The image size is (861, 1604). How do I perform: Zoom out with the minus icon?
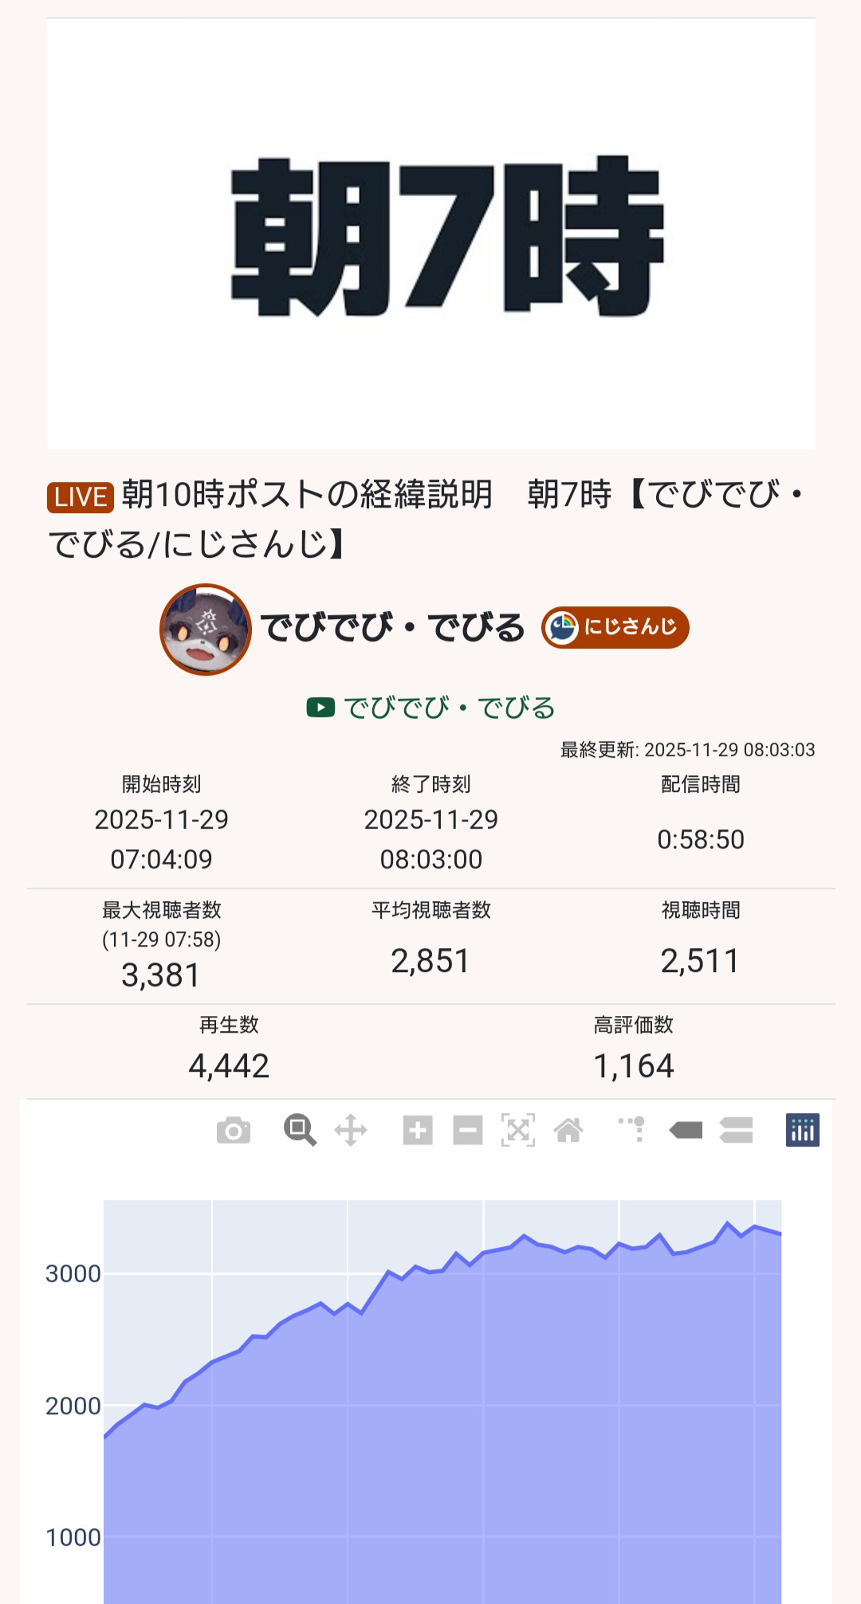[468, 1130]
